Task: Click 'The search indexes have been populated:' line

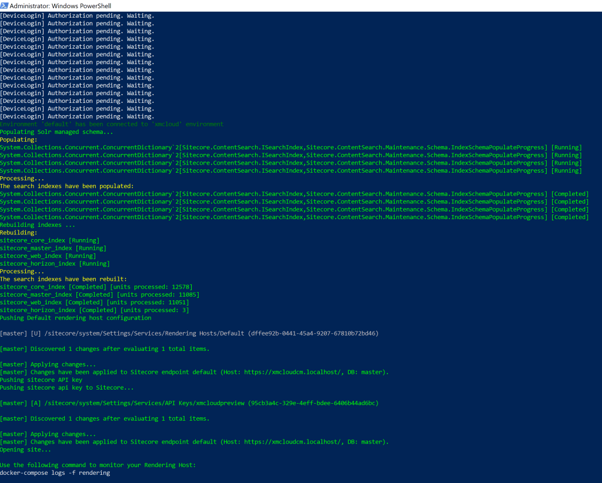Action: tap(66, 186)
